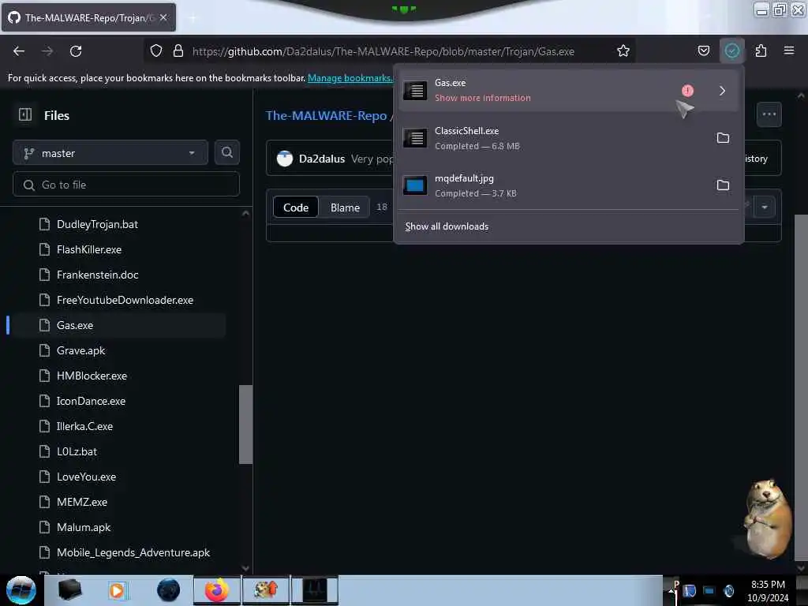The image size is (808, 606).
Task: Open the dropdown arrow beside the Code toolbar
Action: tap(764, 208)
